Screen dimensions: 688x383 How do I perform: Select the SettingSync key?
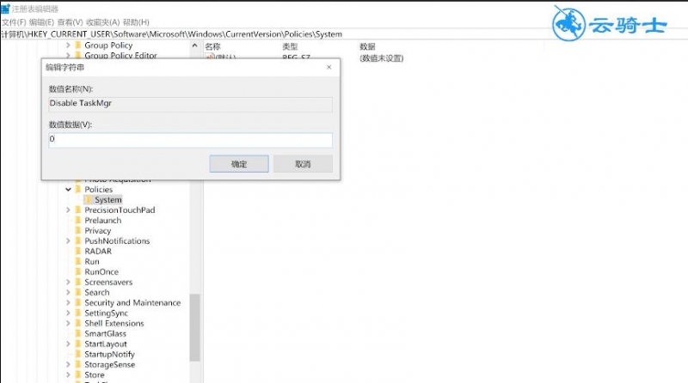(107, 313)
